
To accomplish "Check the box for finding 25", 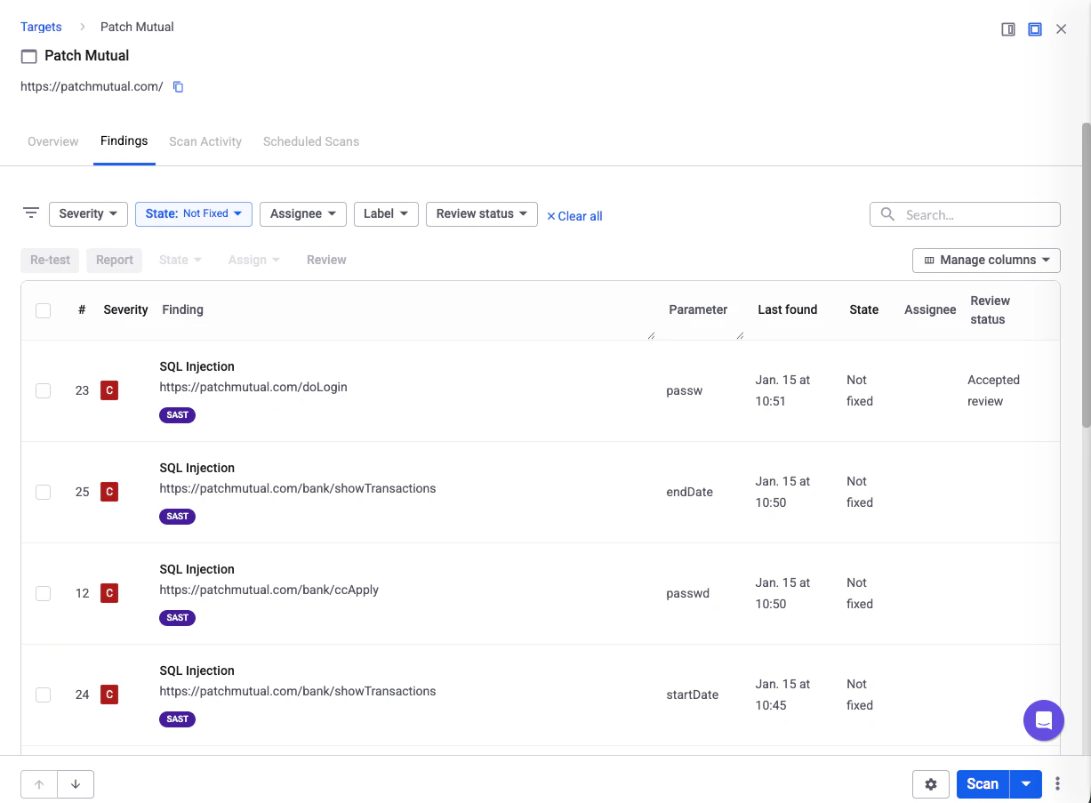I will [43, 492].
